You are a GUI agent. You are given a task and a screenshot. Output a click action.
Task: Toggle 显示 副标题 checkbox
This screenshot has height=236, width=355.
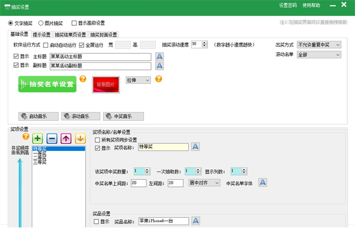(x=16, y=65)
